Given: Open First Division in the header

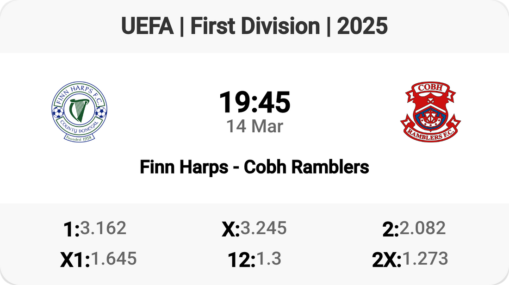Looking at the screenshot, I should click(255, 27).
